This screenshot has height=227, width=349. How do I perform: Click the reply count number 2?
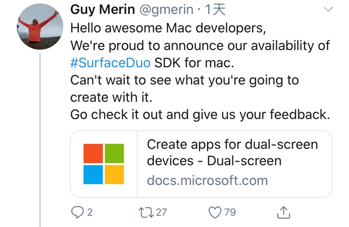[x=90, y=212]
